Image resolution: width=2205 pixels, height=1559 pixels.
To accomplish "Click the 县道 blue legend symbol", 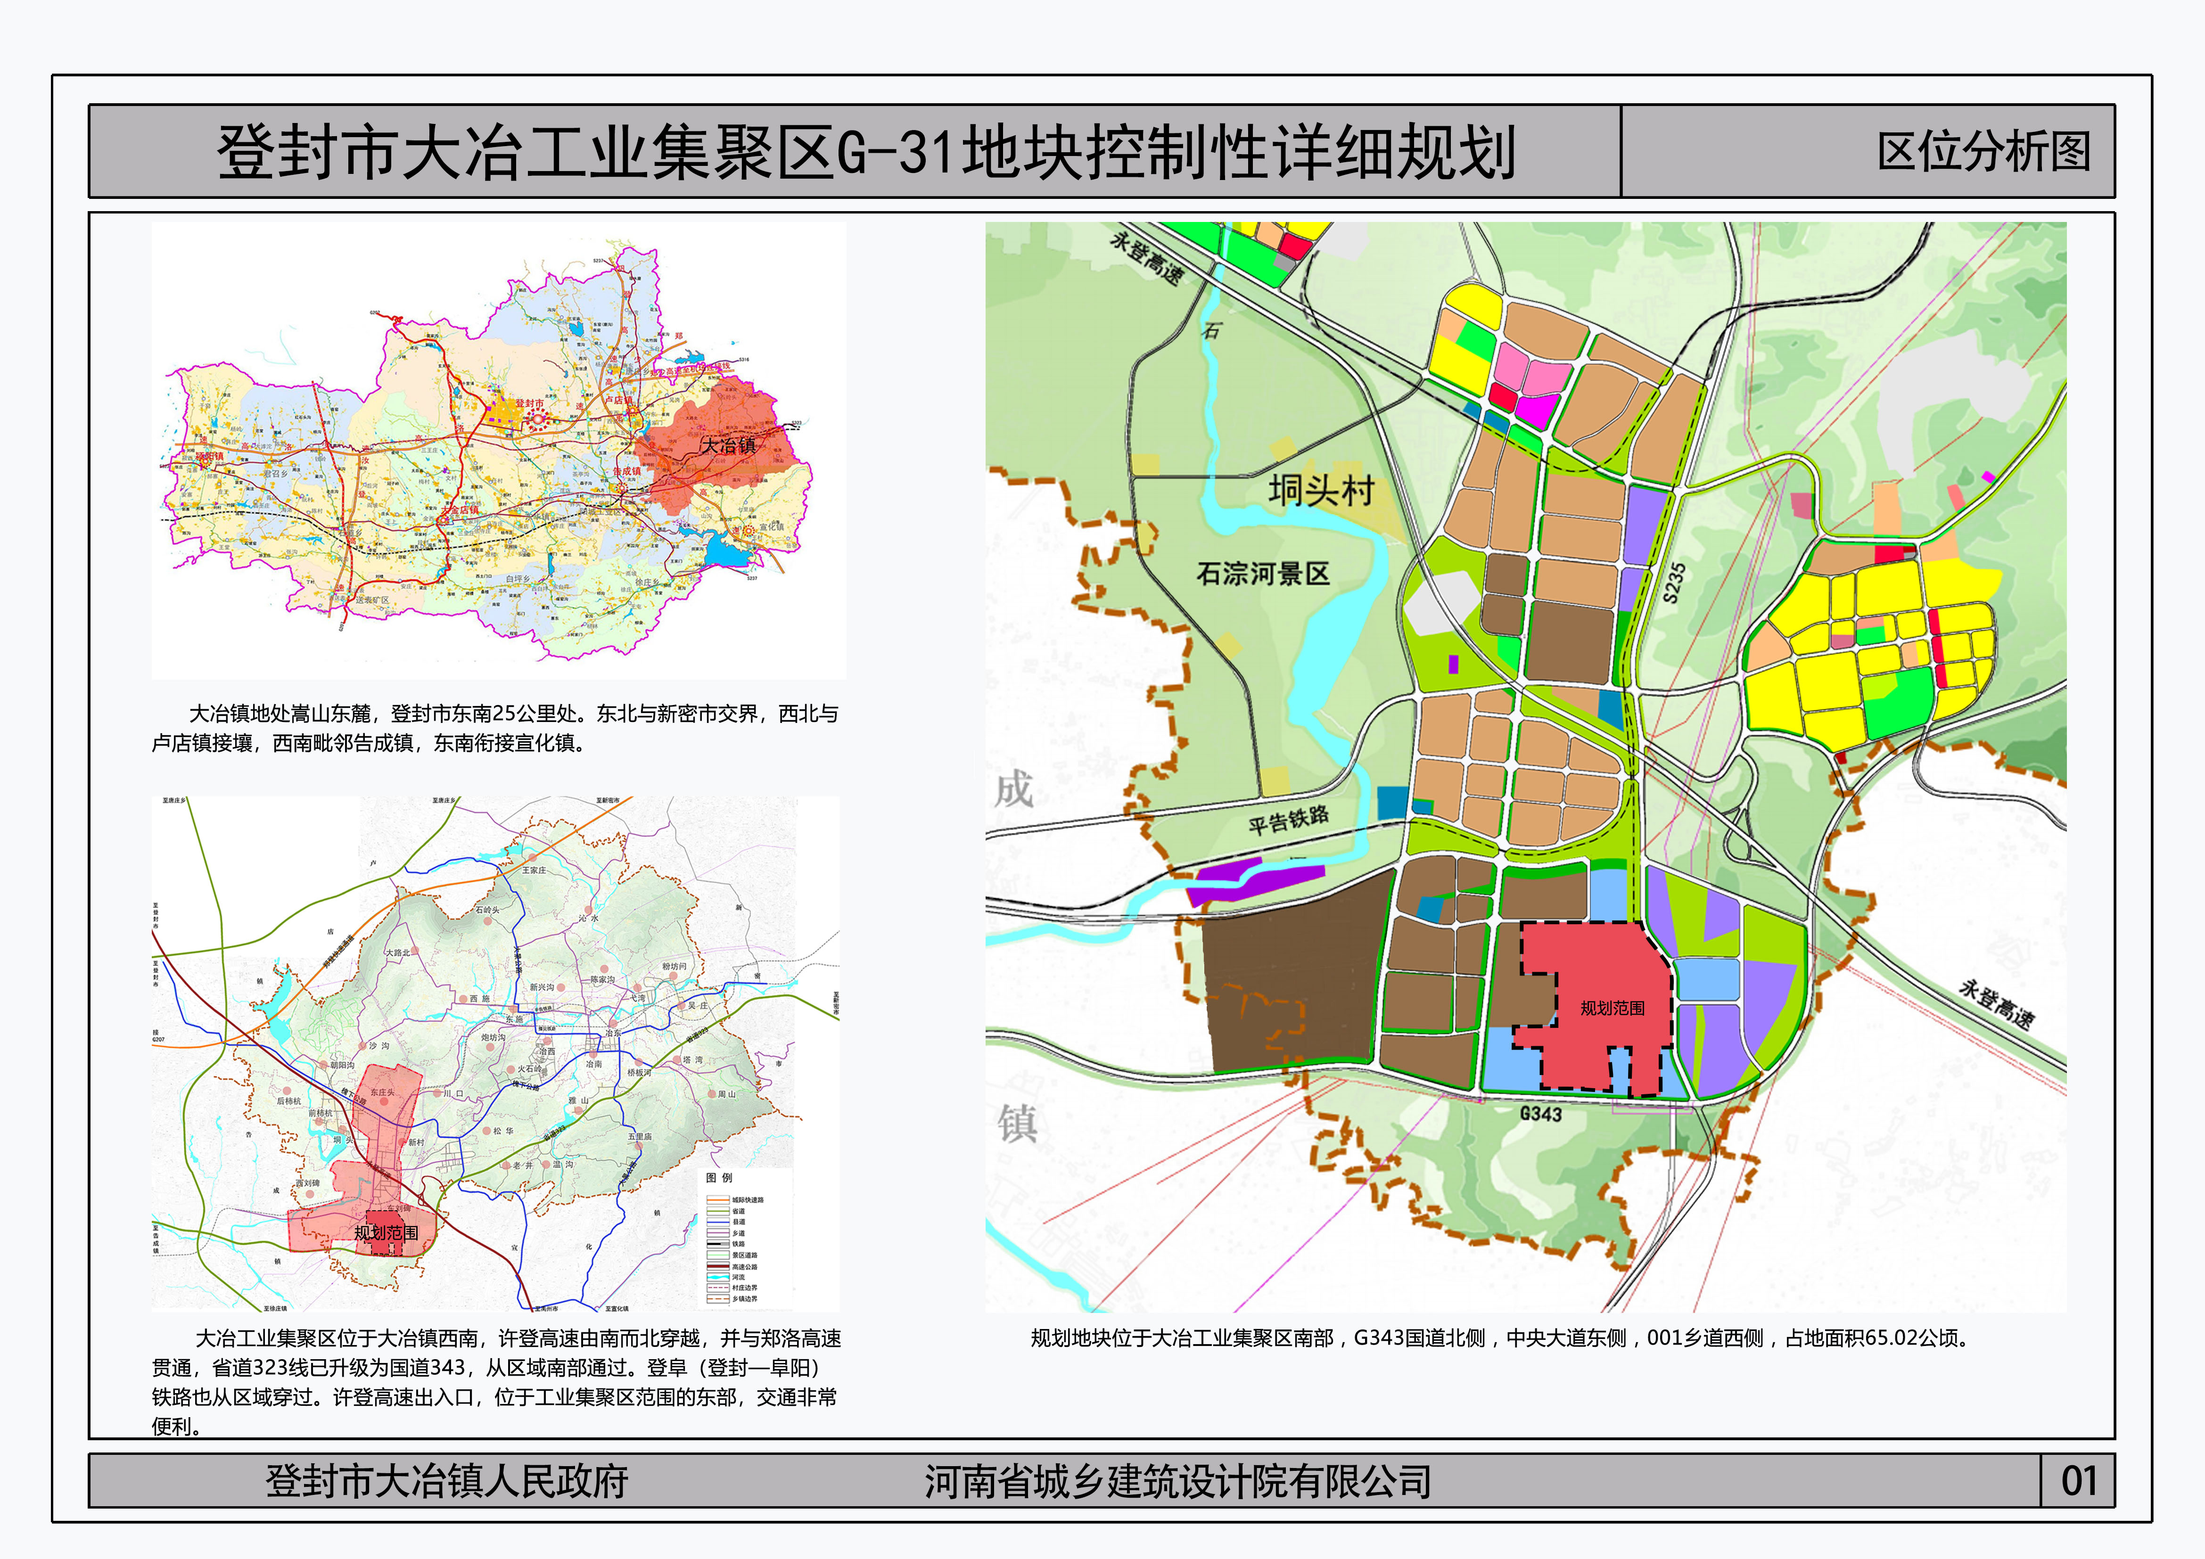I will tap(718, 1222).
